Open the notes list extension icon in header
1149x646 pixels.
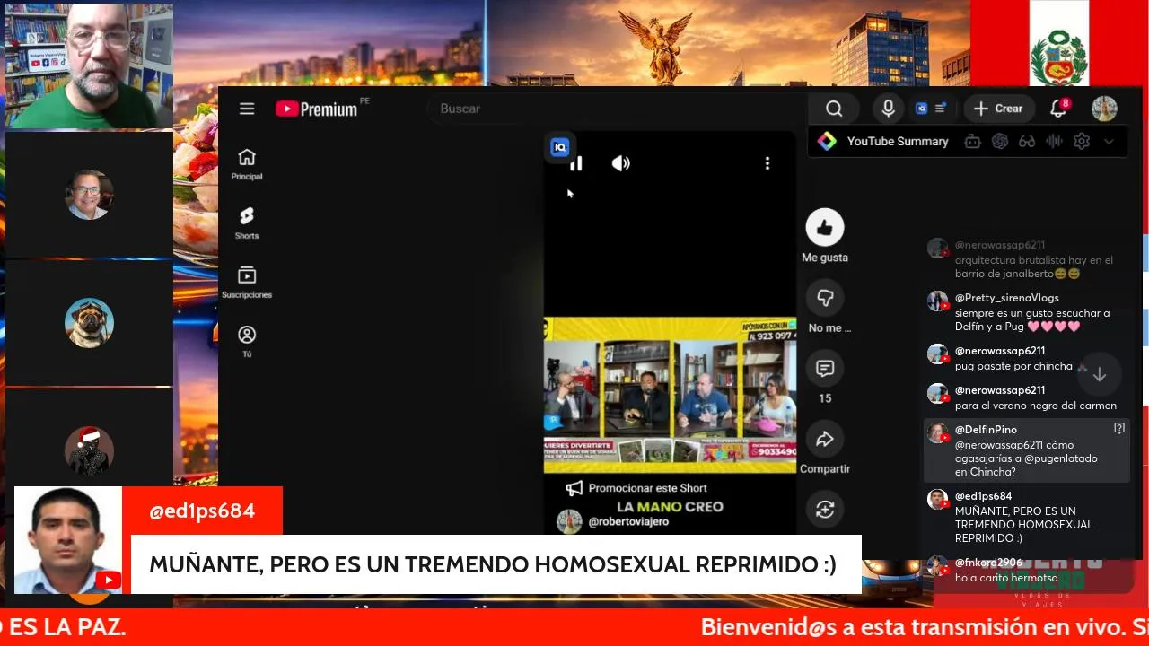941,109
